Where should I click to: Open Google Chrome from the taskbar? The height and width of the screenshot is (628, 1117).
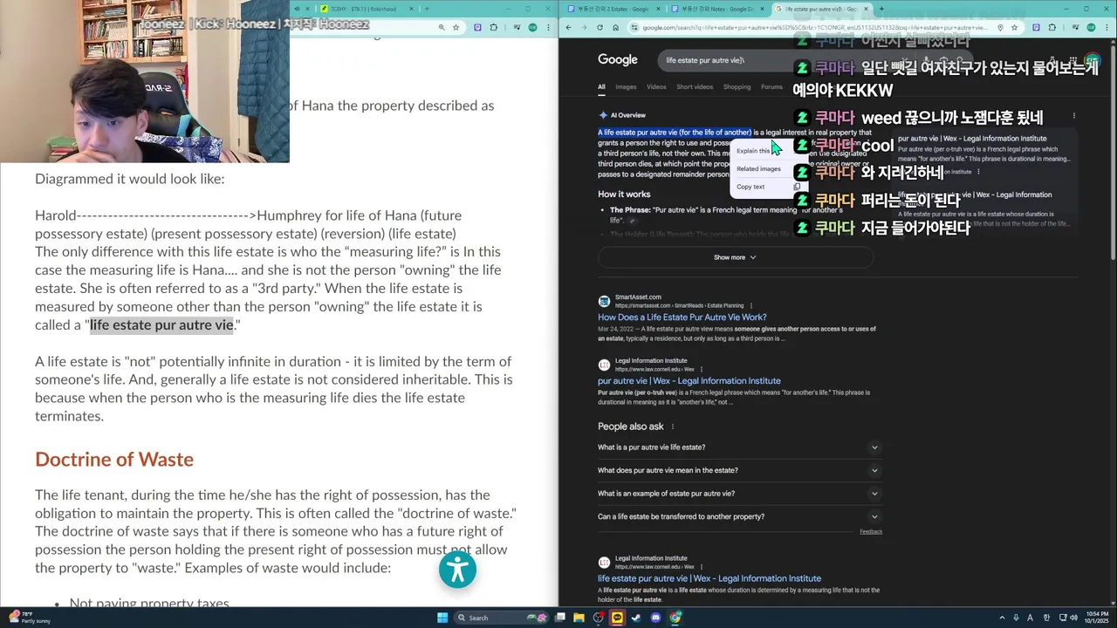click(675, 618)
